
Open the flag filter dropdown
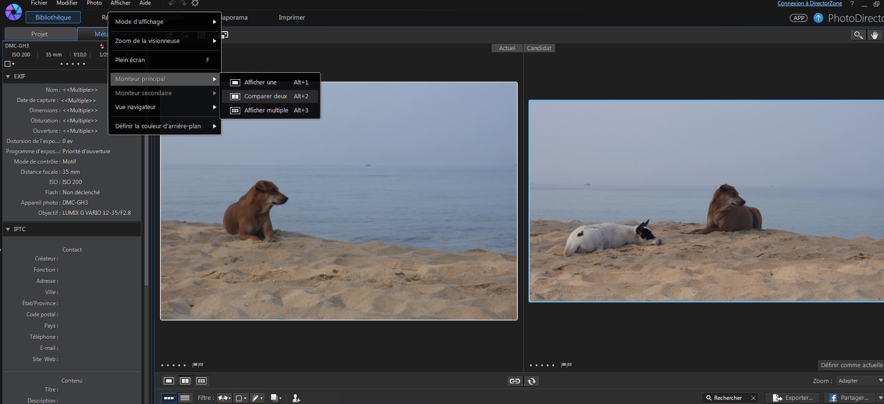pos(224,398)
